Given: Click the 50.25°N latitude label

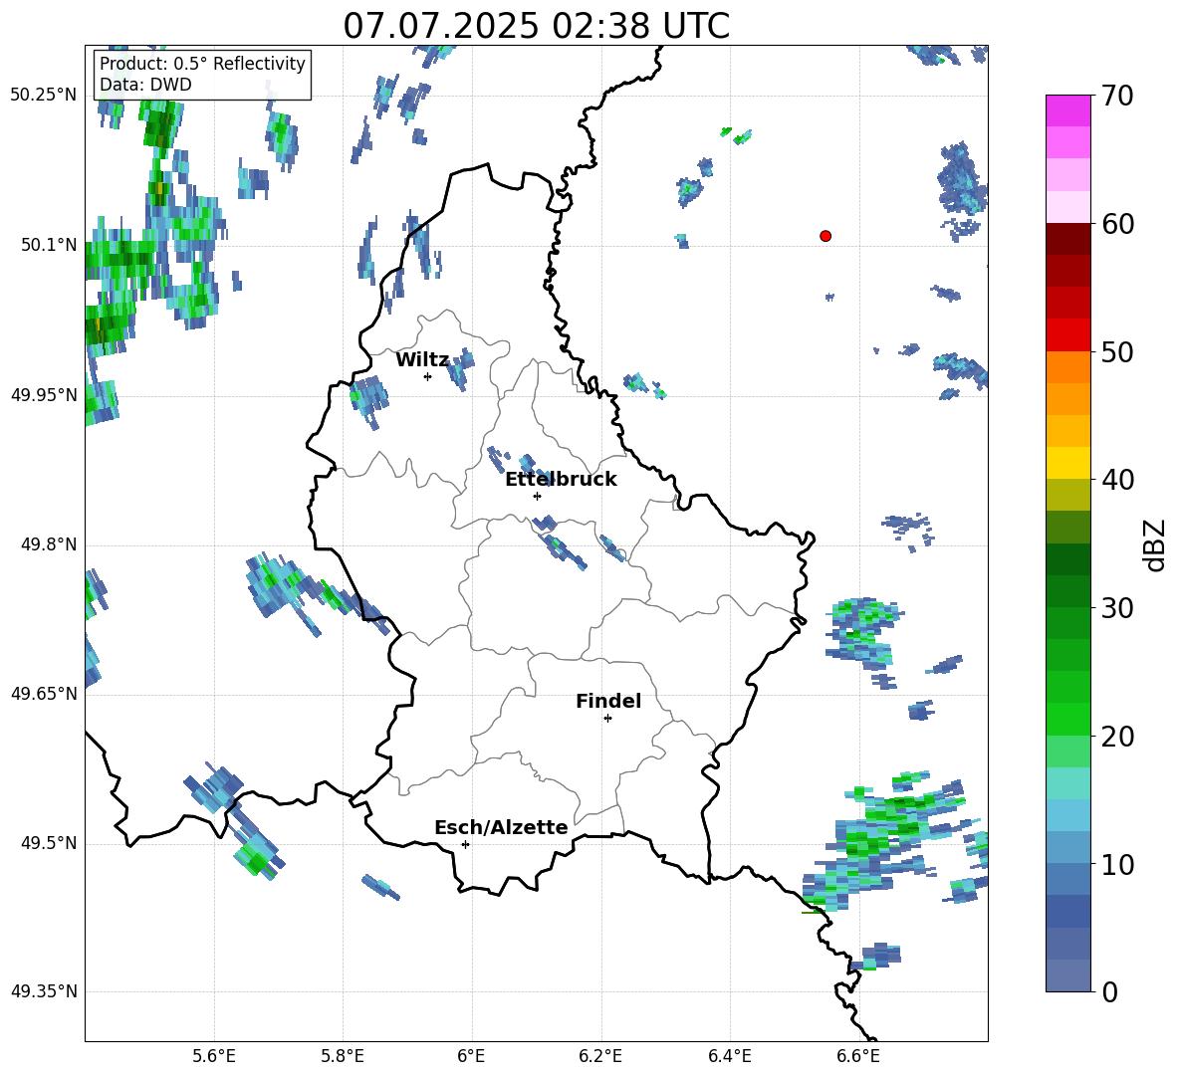Looking at the screenshot, I should (44, 96).
